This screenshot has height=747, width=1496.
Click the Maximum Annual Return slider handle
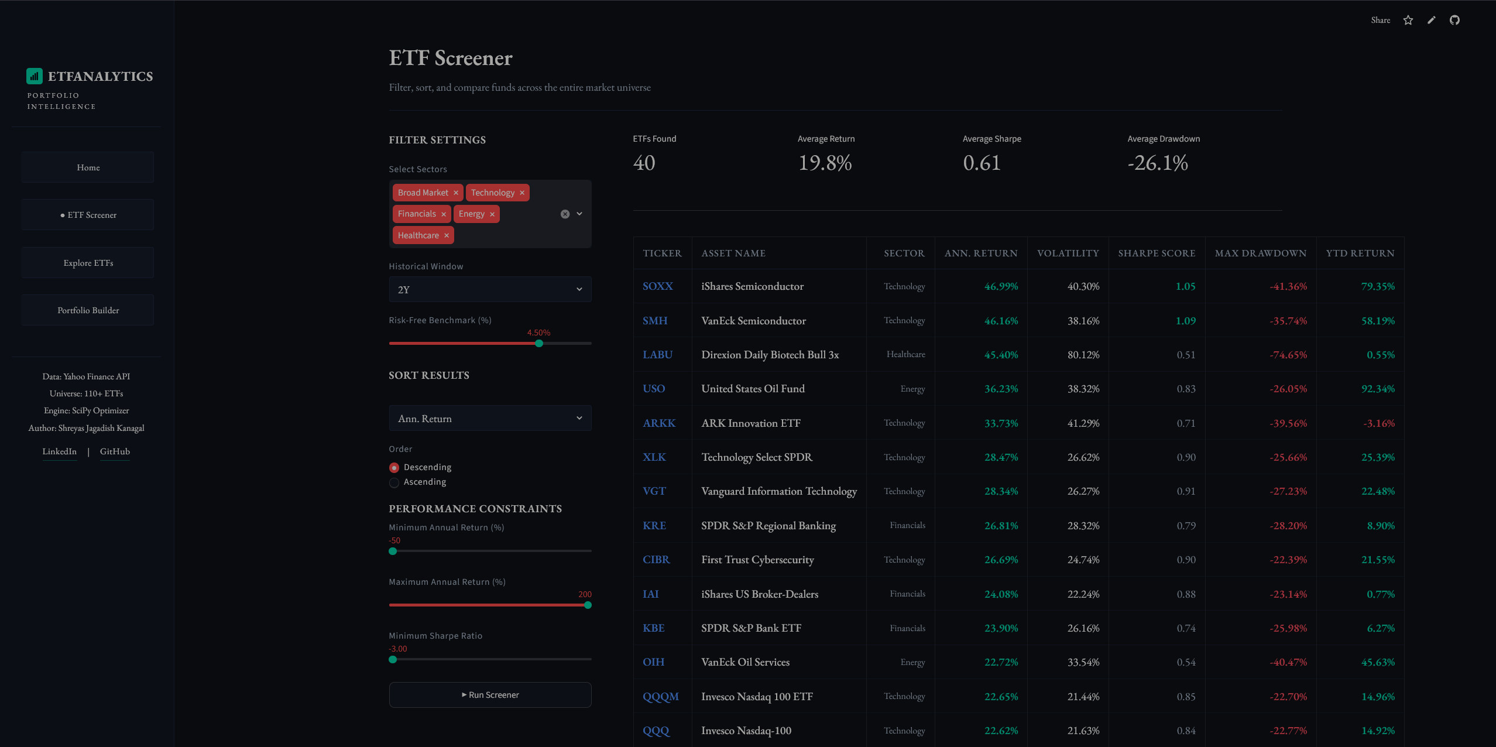coord(588,605)
